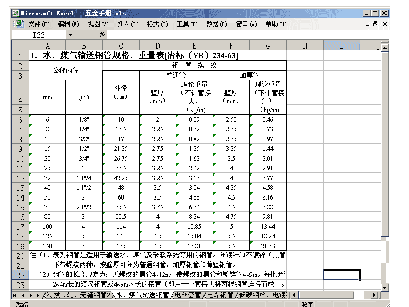Open the 编辑(E) menu
This screenshot has height=307, width=409.
69,24
